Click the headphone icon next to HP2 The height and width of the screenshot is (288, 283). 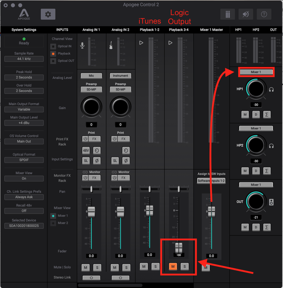point(271,146)
